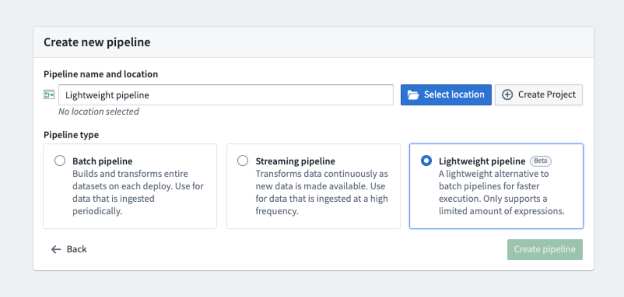Select the Batch pipeline radio button
Image resolution: width=624 pixels, height=297 pixels.
tap(60, 161)
